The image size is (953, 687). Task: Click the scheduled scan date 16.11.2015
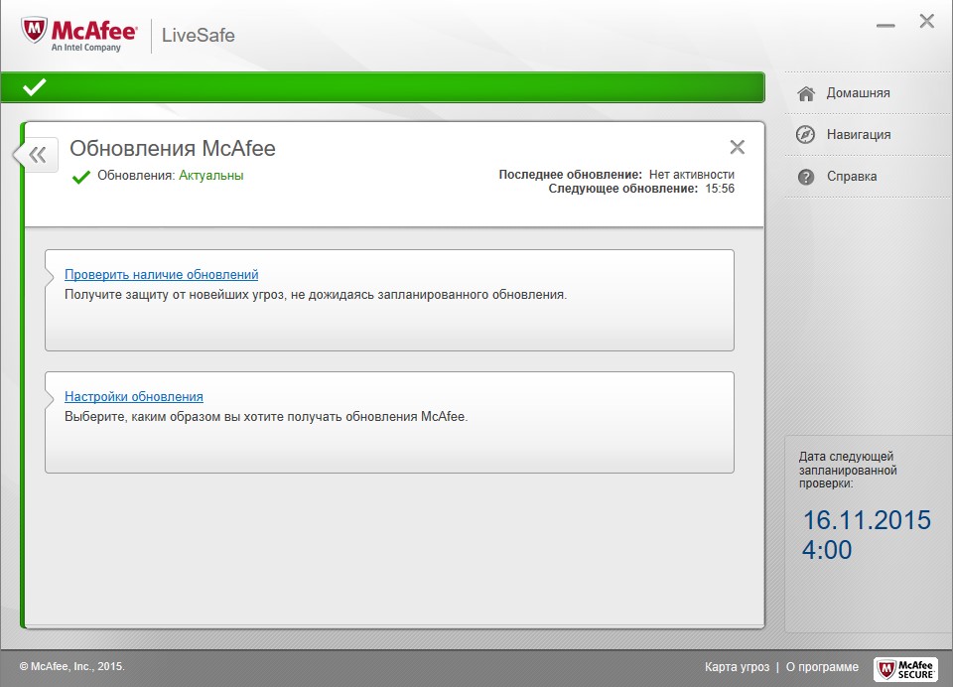coord(867,520)
